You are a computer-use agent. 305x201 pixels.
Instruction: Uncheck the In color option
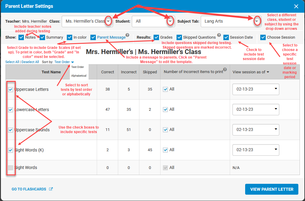point(70,37)
